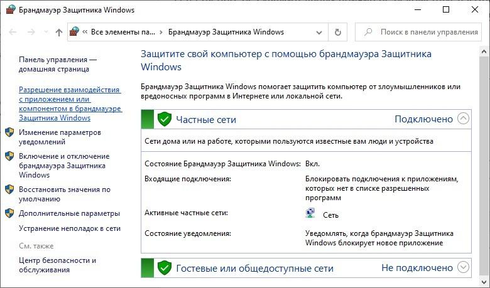Viewport: 490px width, 288px height.
Task: Go back with the left arrow button
Action: point(13,32)
